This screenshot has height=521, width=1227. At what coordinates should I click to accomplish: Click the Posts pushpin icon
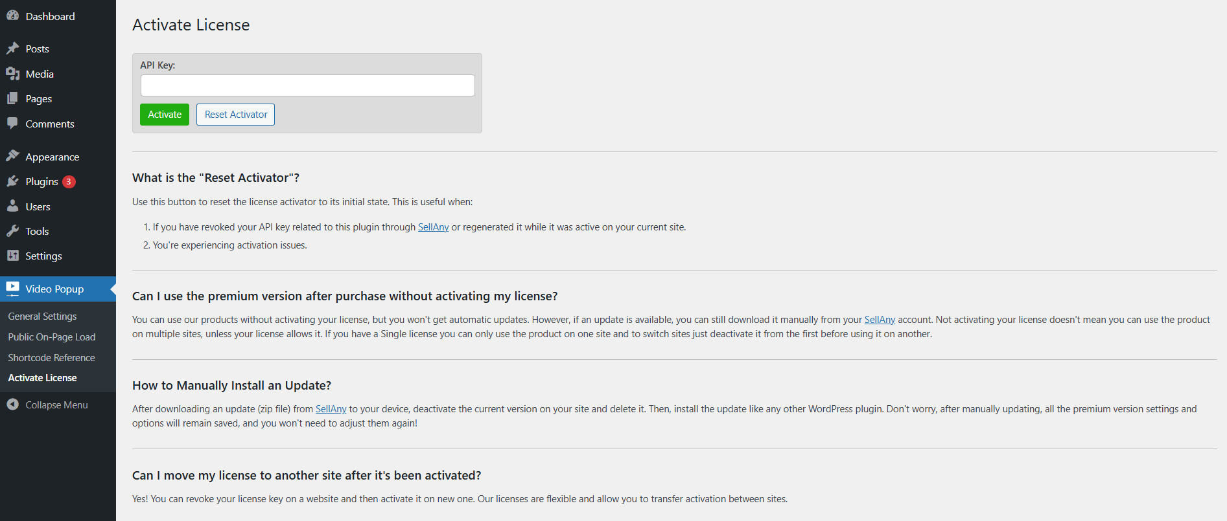pyautogui.click(x=12, y=49)
